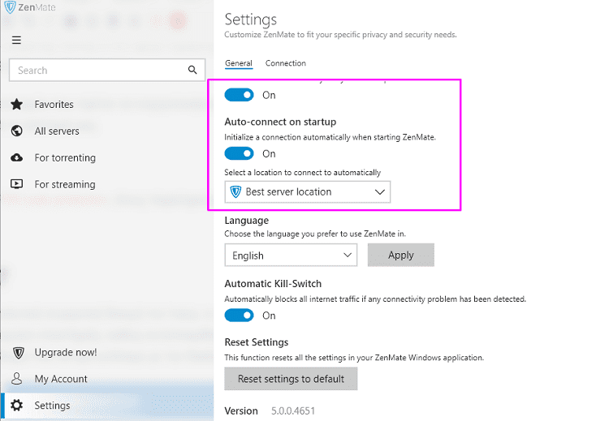Disable Auto-connect on startup switch

click(x=239, y=153)
